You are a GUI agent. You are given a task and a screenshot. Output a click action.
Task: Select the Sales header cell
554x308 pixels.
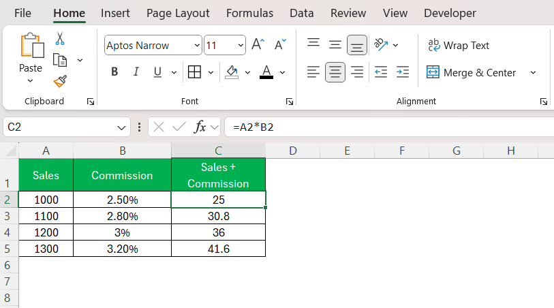pos(46,175)
